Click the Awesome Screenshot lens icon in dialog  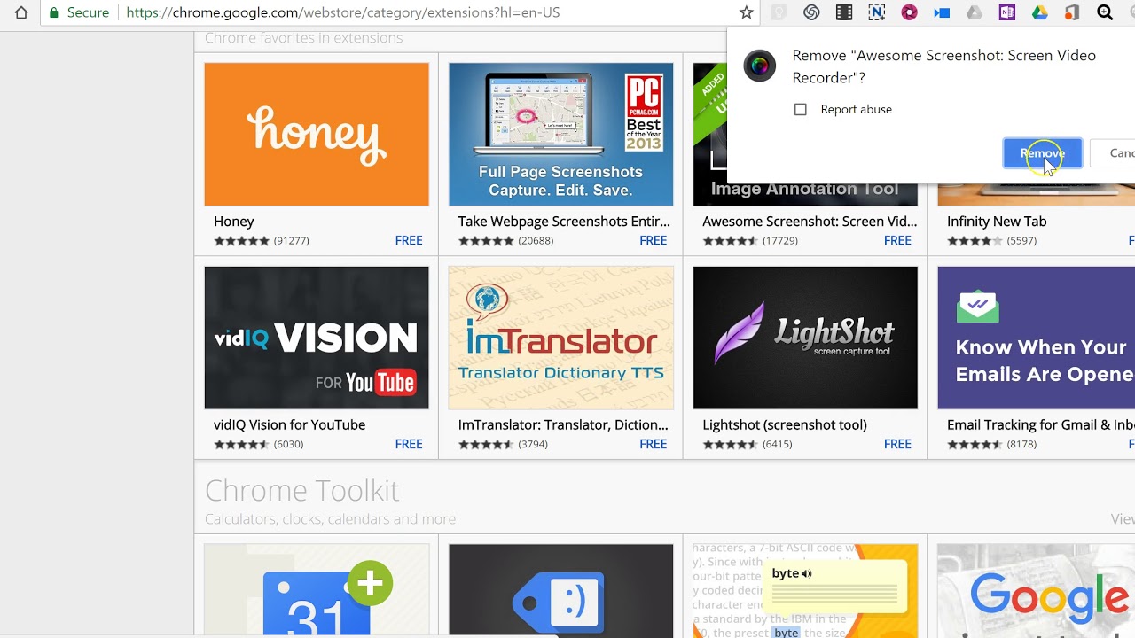[x=759, y=66]
